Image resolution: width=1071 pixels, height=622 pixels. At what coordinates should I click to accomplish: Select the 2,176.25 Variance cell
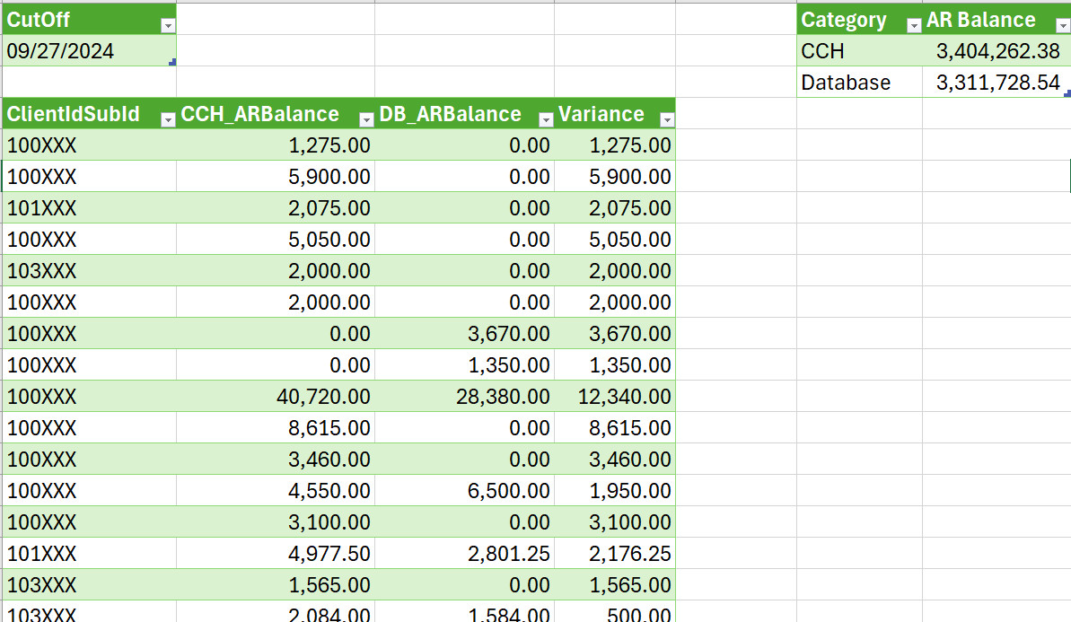[x=615, y=553]
